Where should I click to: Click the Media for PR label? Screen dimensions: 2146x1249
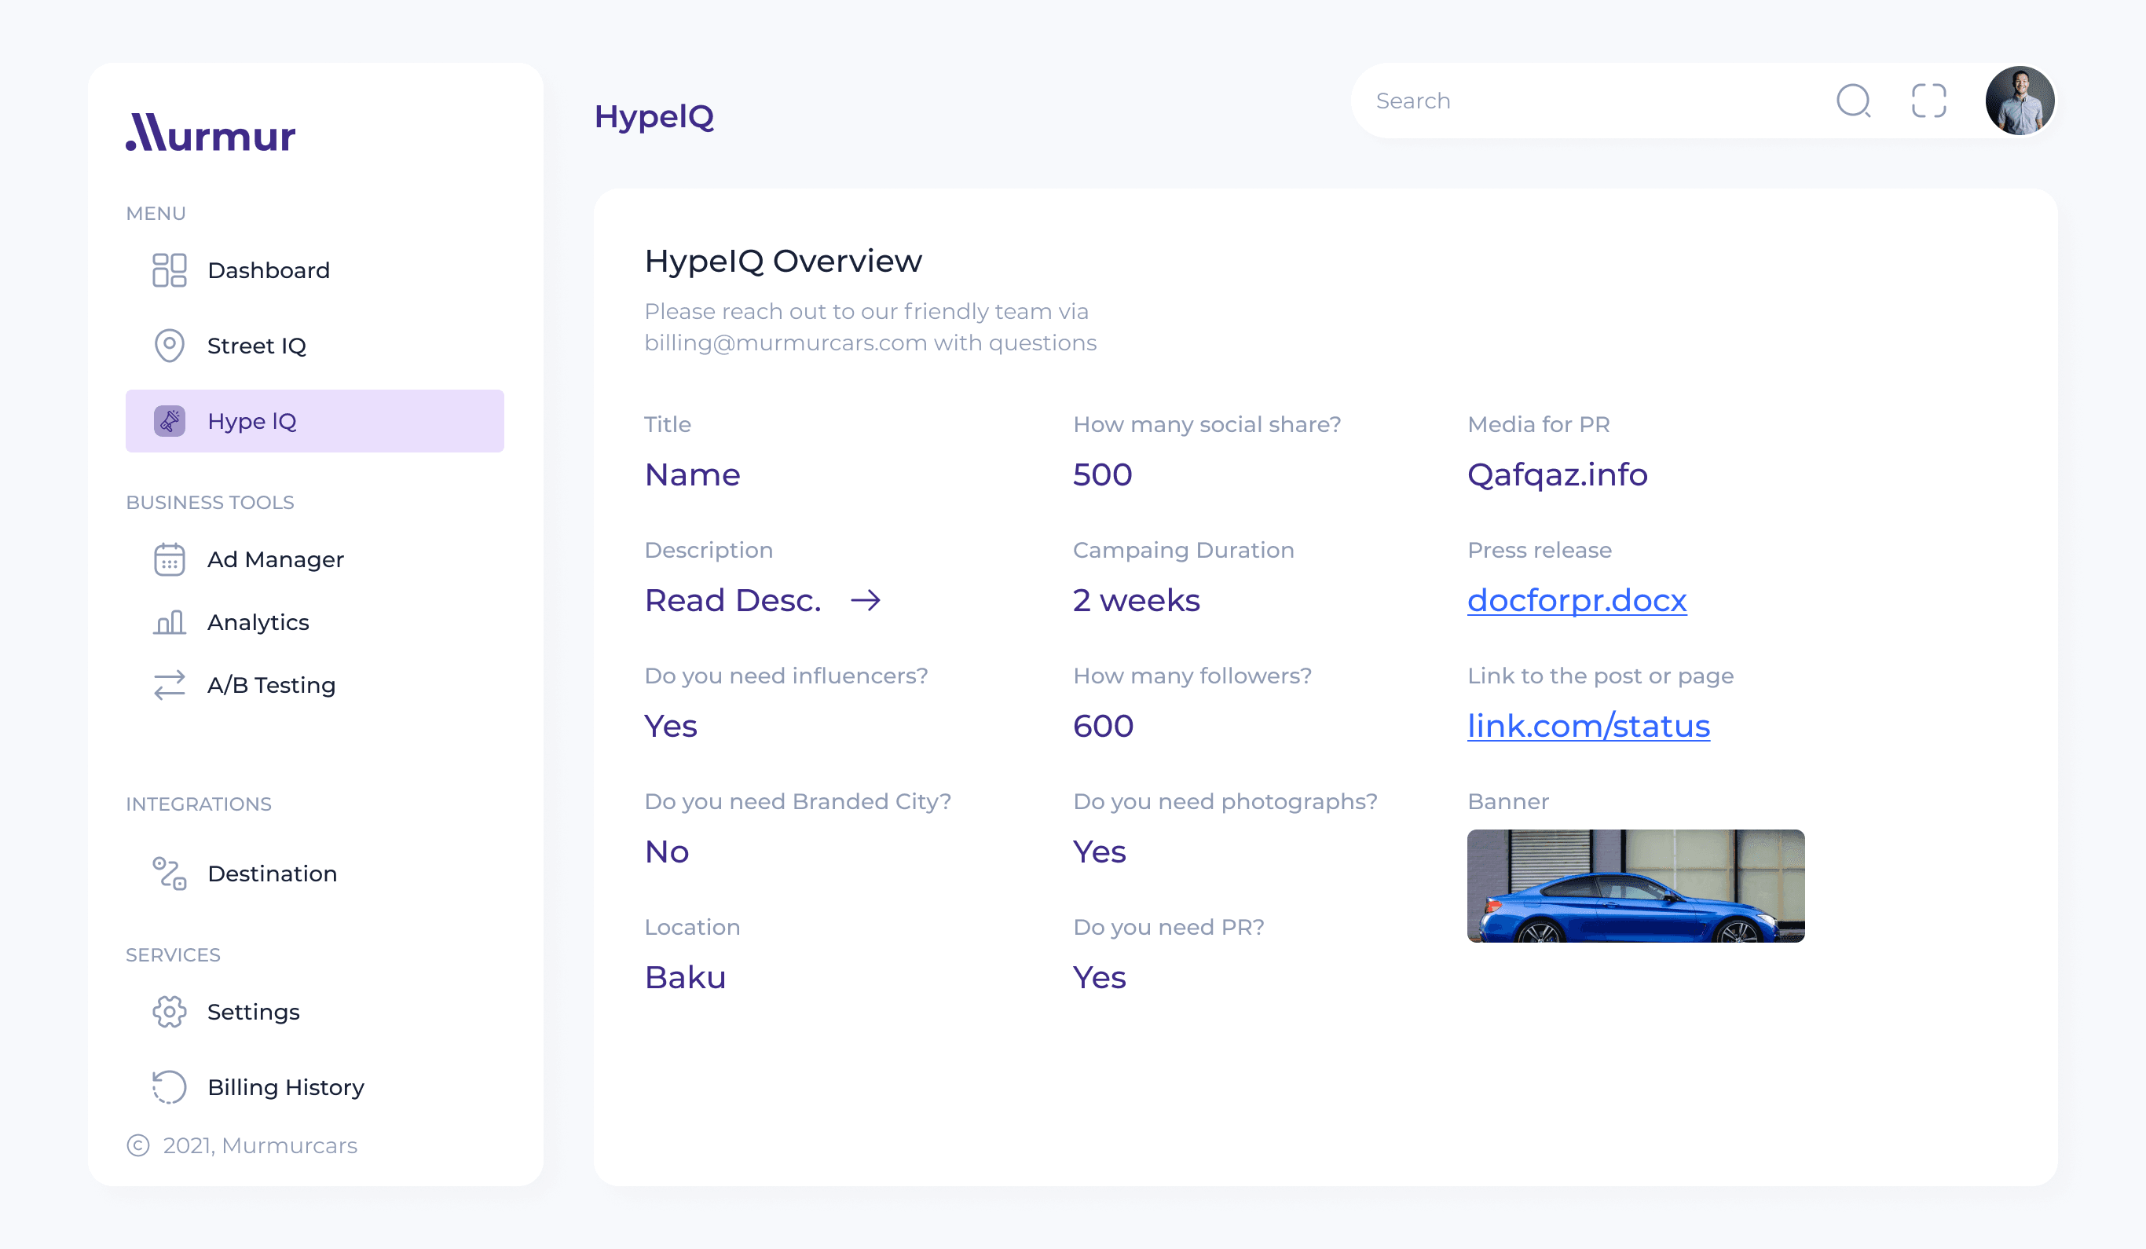pos(1538,424)
